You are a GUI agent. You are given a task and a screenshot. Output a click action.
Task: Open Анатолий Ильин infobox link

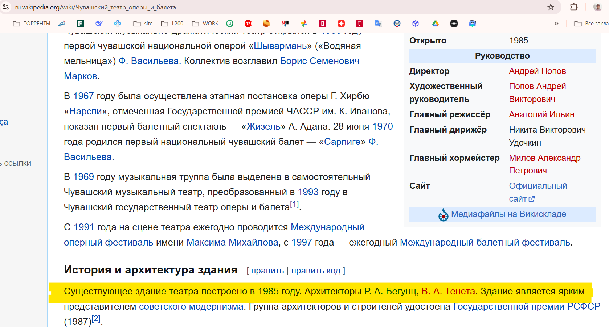[x=541, y=114]
